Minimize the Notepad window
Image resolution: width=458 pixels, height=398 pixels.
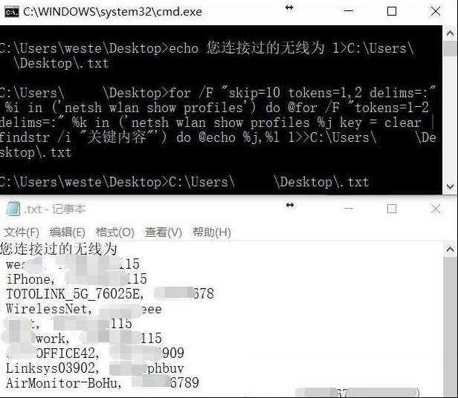[x=349, y=209]
